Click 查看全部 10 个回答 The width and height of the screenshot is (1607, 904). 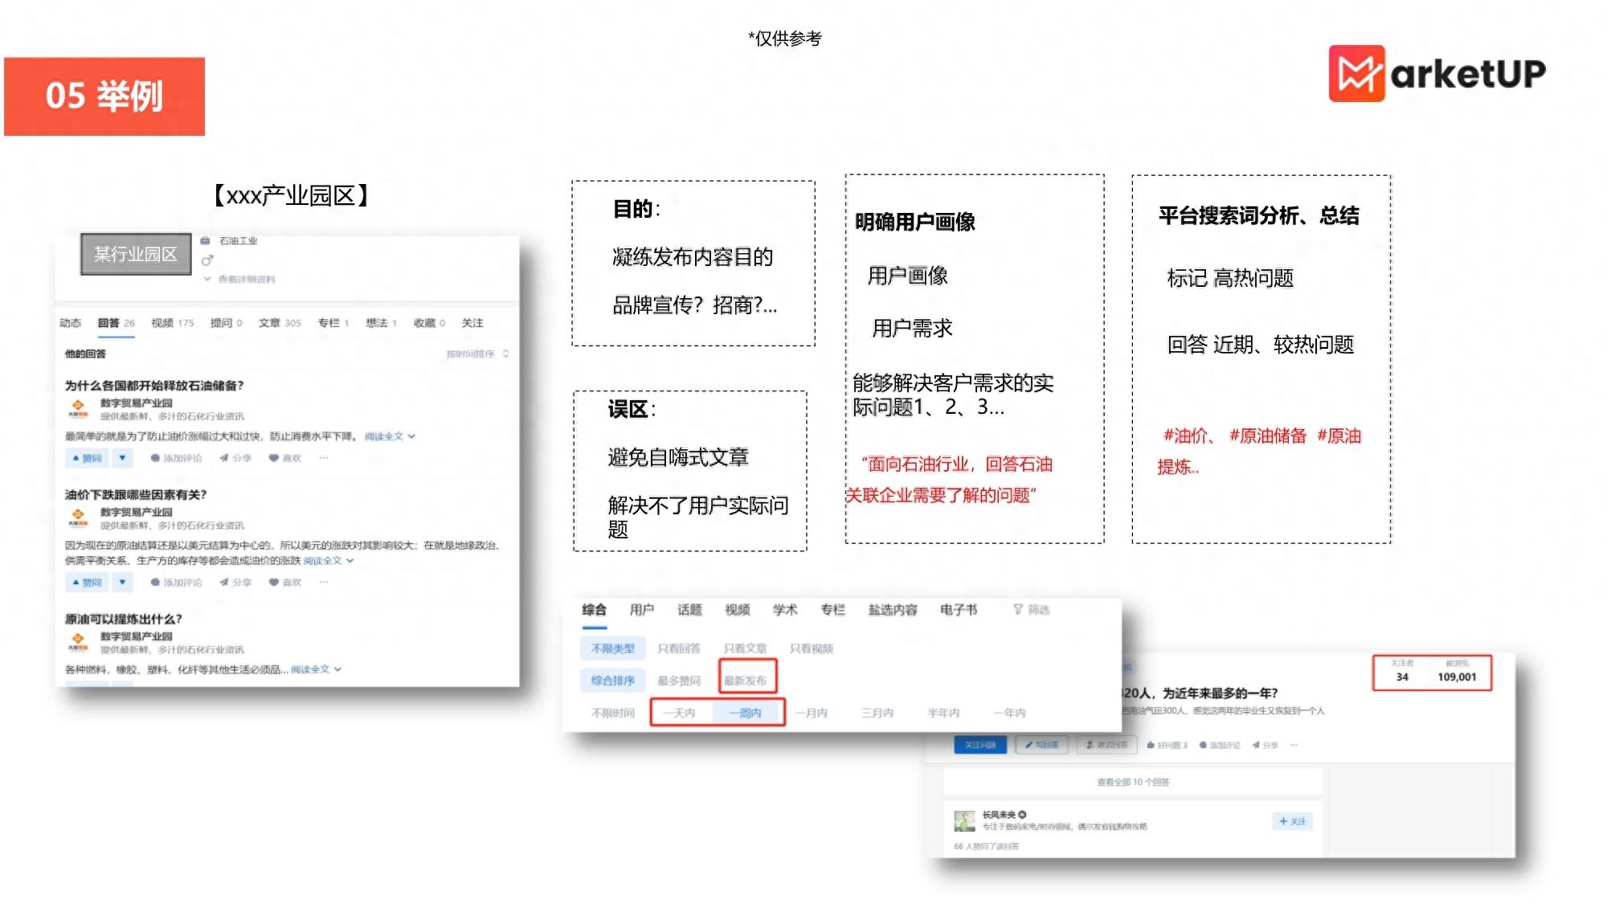point(1133,782)
